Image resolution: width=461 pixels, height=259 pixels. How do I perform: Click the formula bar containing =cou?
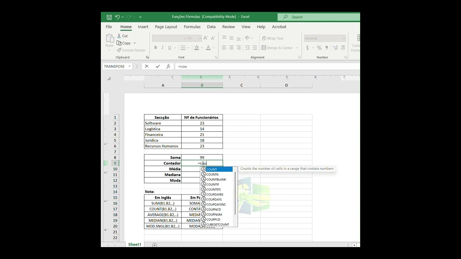(267, 67)
